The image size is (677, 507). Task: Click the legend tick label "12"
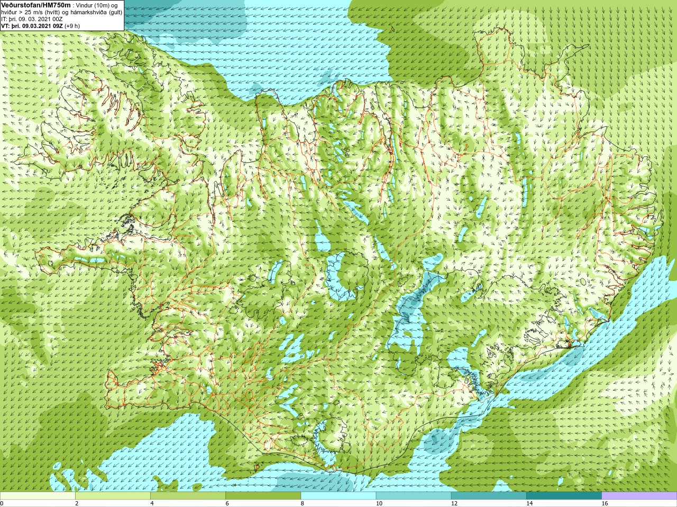tap(454, 503)
